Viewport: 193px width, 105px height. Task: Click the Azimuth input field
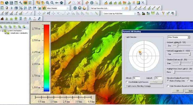tap(158, 78)
